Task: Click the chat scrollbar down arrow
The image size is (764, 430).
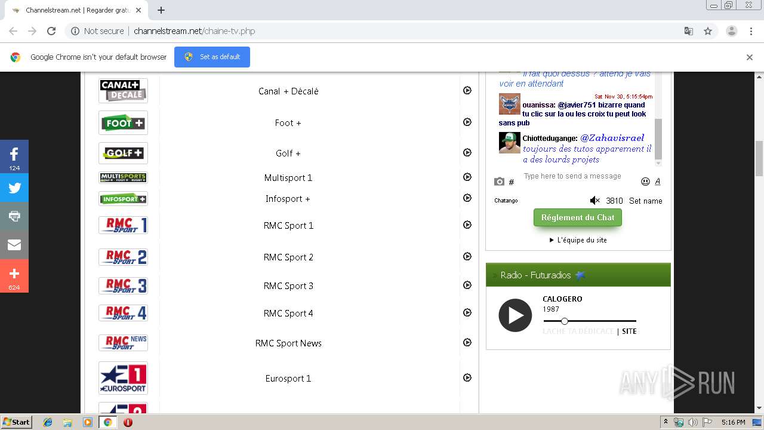Action: [658, 163]
